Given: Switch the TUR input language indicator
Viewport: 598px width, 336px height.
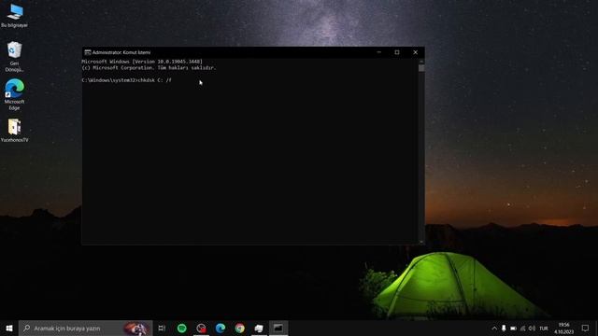Looking at the screenshot, I should [x=544, y=329].
